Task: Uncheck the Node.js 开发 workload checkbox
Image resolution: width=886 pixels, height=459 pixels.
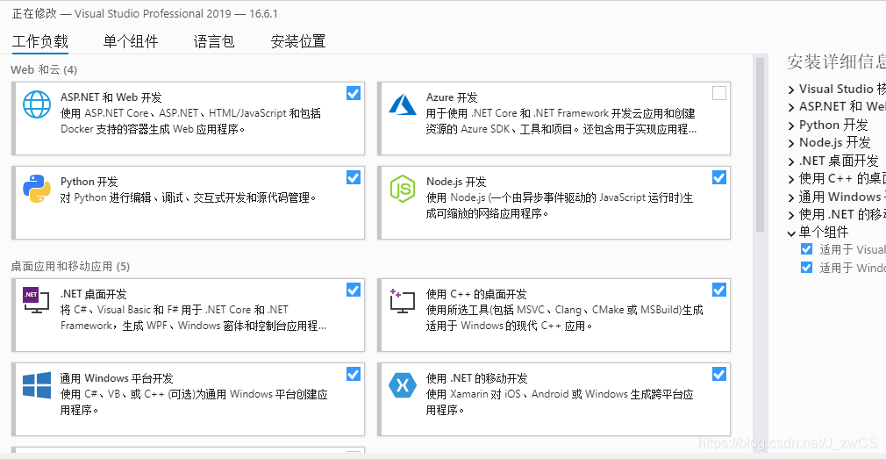Action: click(718, 177)
